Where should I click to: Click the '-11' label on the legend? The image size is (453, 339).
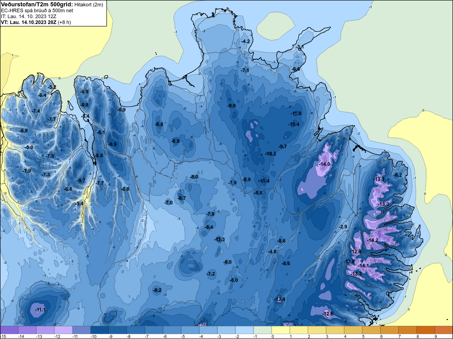point(76,337)
